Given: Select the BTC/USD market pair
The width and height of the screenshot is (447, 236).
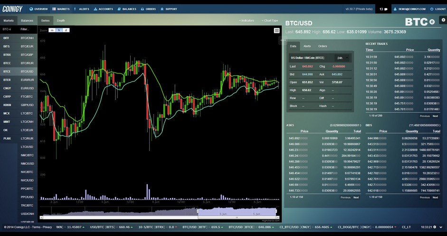Looking at the screenshot, I should click(27, 72).
